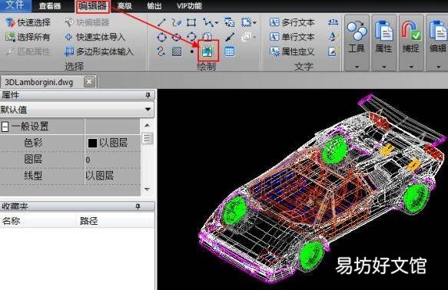The width and height of the screenshot is (448, 290).
Task: Click the insert image palm-tree icon
Action: [x=207, y=51]
